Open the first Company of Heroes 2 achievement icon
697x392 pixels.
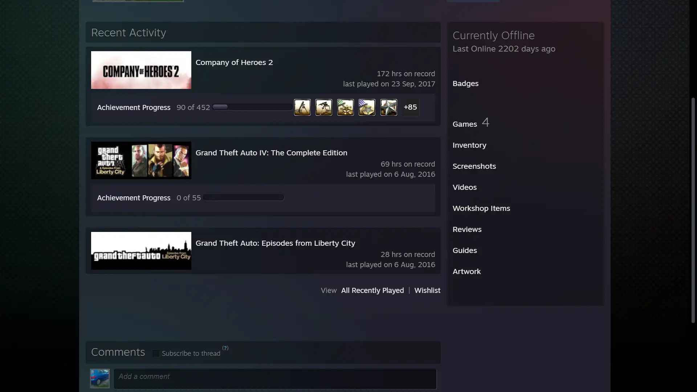[x=302, y=107]
